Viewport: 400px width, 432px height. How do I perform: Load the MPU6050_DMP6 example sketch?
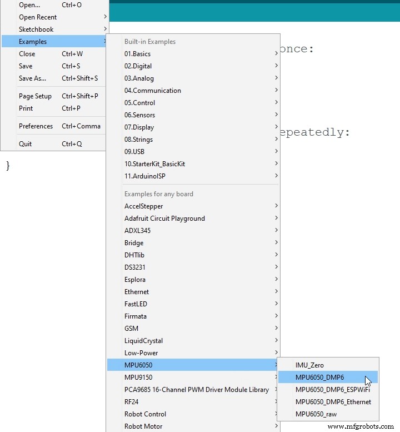[x=328, y=377]
